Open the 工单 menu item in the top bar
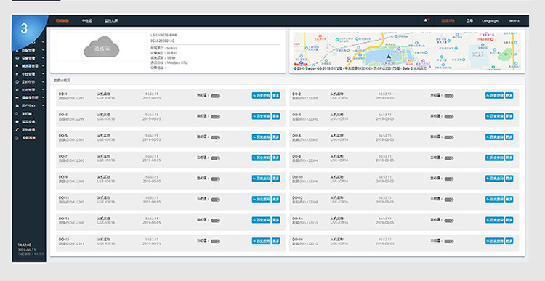 point(469,21)
